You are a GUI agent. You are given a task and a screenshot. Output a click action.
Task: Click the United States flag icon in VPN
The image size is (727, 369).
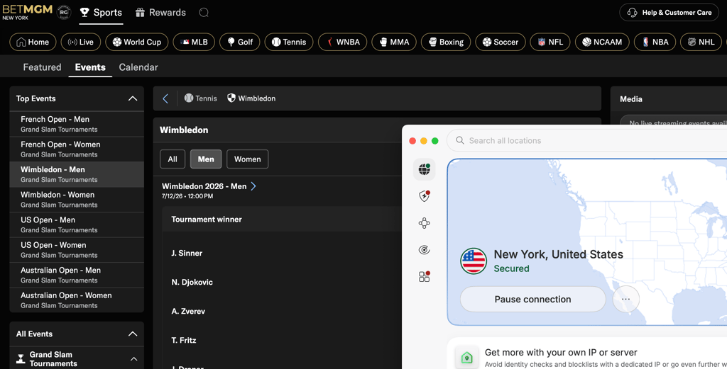(474, 261)
